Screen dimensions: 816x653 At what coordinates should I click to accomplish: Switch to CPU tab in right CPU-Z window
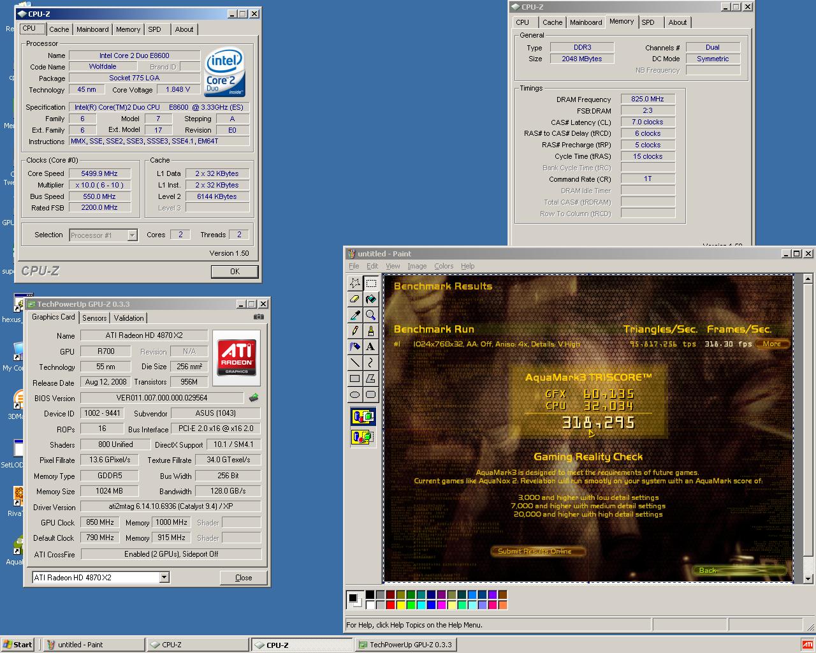tap(523, 22)
